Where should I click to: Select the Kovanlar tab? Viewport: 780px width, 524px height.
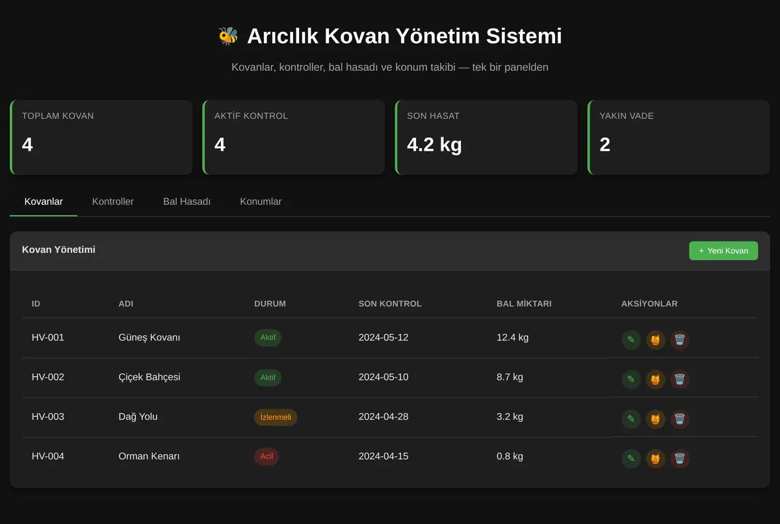[x=44, y=202]
